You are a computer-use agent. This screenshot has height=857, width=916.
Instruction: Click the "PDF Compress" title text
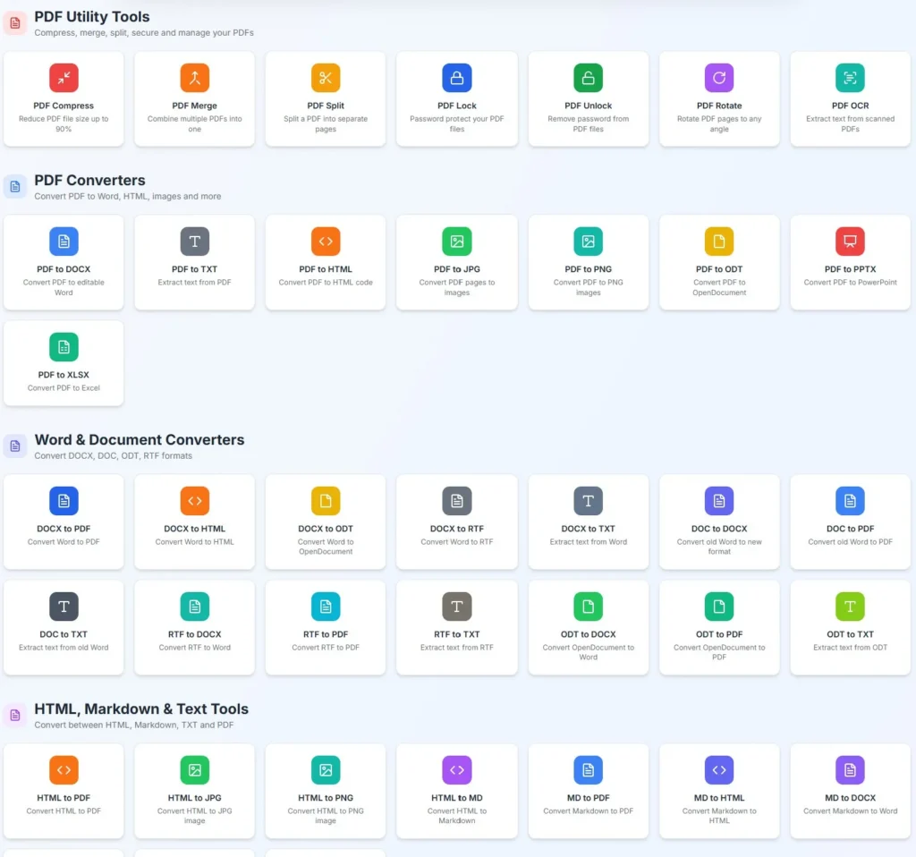coord(64,106)
